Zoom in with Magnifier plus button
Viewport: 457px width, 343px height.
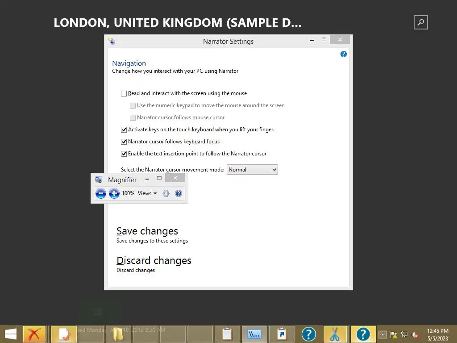pos(114,193)
